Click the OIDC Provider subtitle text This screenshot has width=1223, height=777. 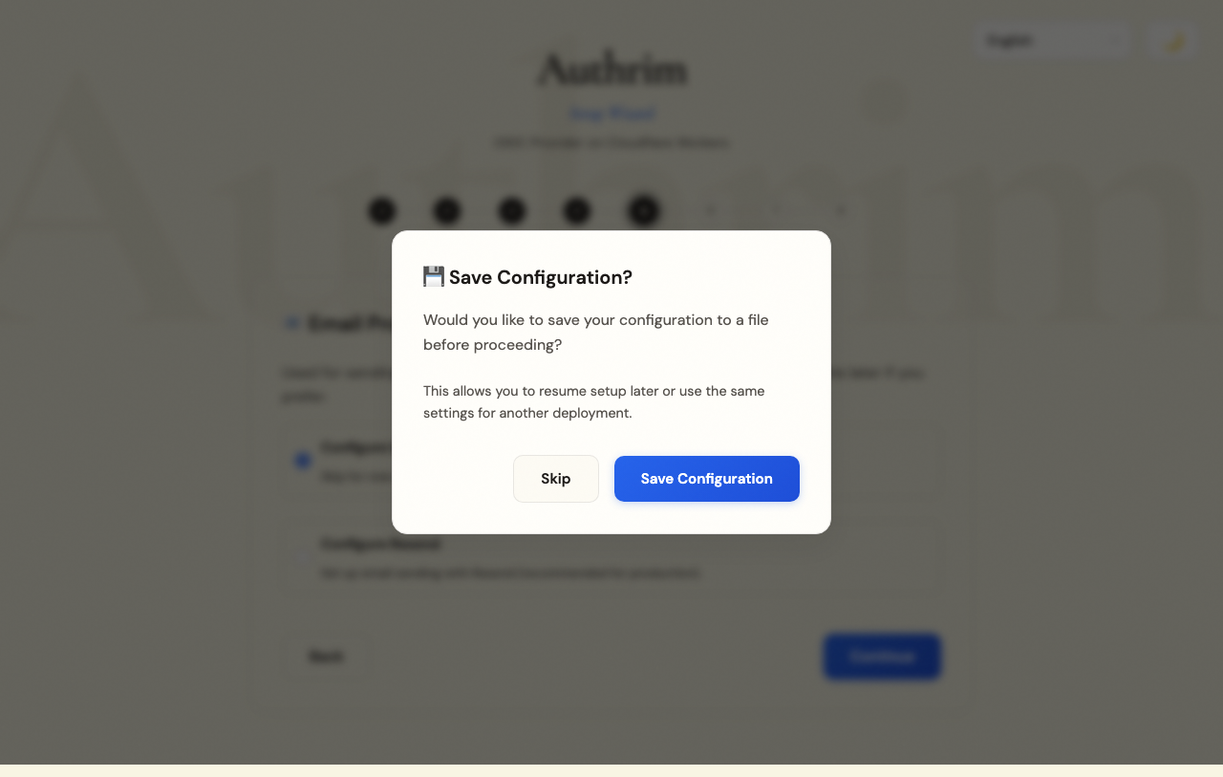pyautogui.click(x=611, y=142)
